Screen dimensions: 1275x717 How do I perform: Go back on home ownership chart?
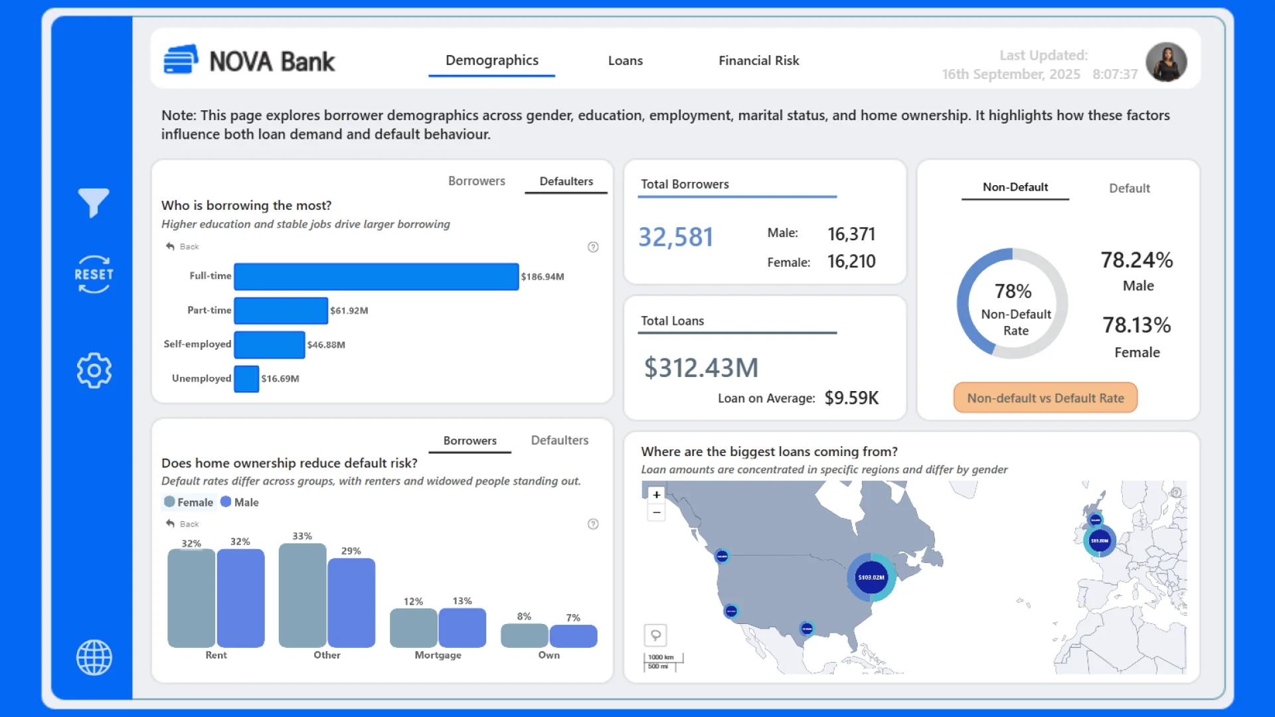click(182, 524)
